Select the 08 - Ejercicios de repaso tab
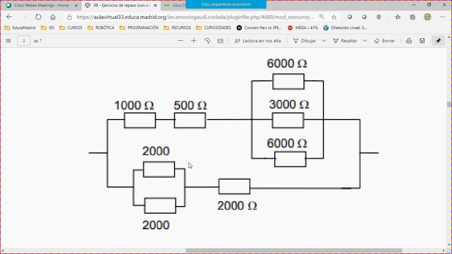Screen dimensions: 452x254 pyautogui.click(x=121, y=5)
